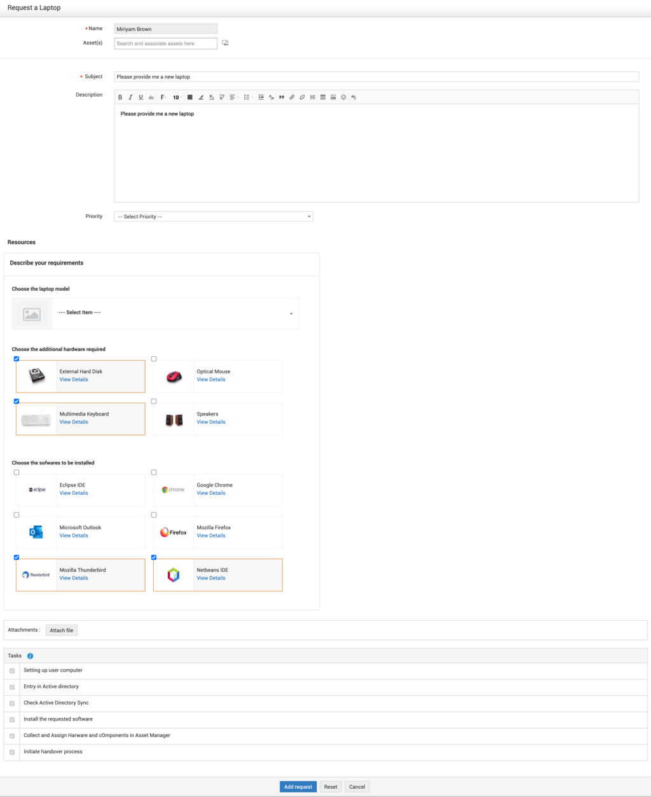Click the Add request button

[298, 787]
